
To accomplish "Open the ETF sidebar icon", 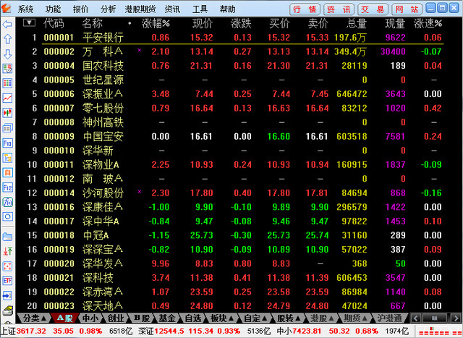I will pyautogui.click(x=7, y=281).
